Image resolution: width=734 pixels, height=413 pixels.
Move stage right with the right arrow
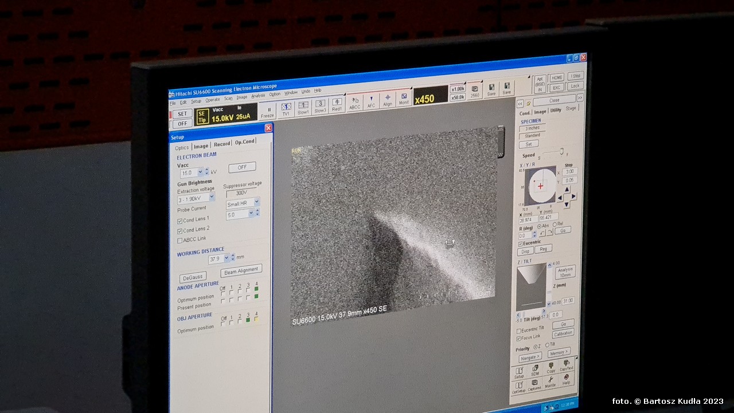(573, 196)
